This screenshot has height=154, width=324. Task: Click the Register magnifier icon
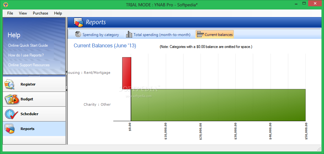click(9, 84)
